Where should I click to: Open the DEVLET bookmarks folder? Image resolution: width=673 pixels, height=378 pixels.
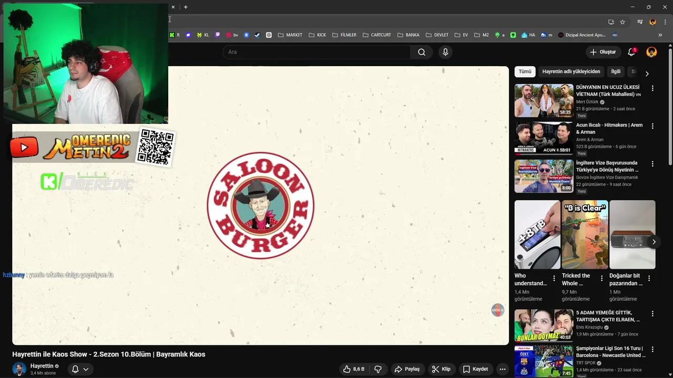(437, 35)
